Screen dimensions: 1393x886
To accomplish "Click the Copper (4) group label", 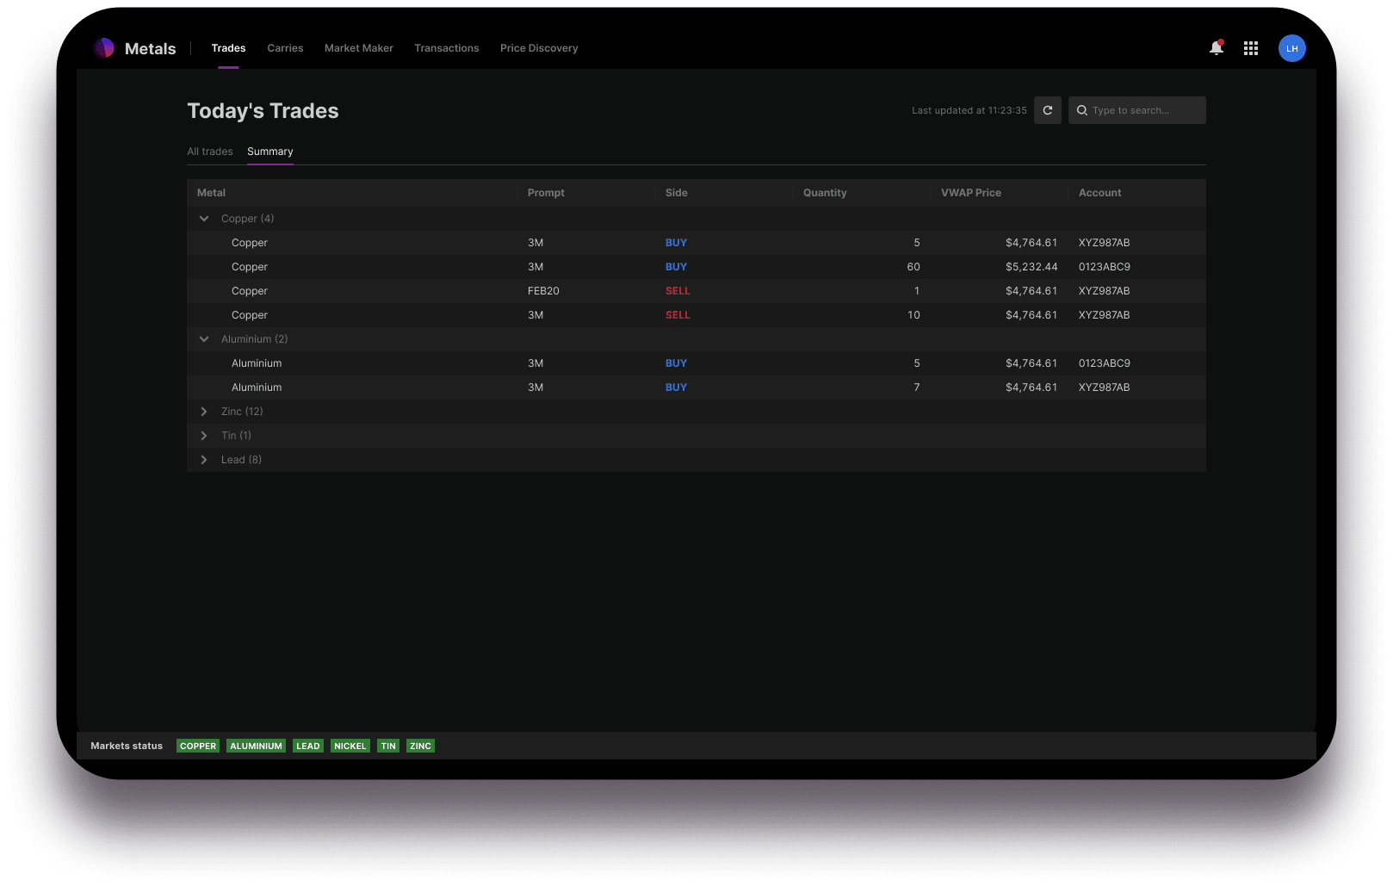I will click(247, 219).
